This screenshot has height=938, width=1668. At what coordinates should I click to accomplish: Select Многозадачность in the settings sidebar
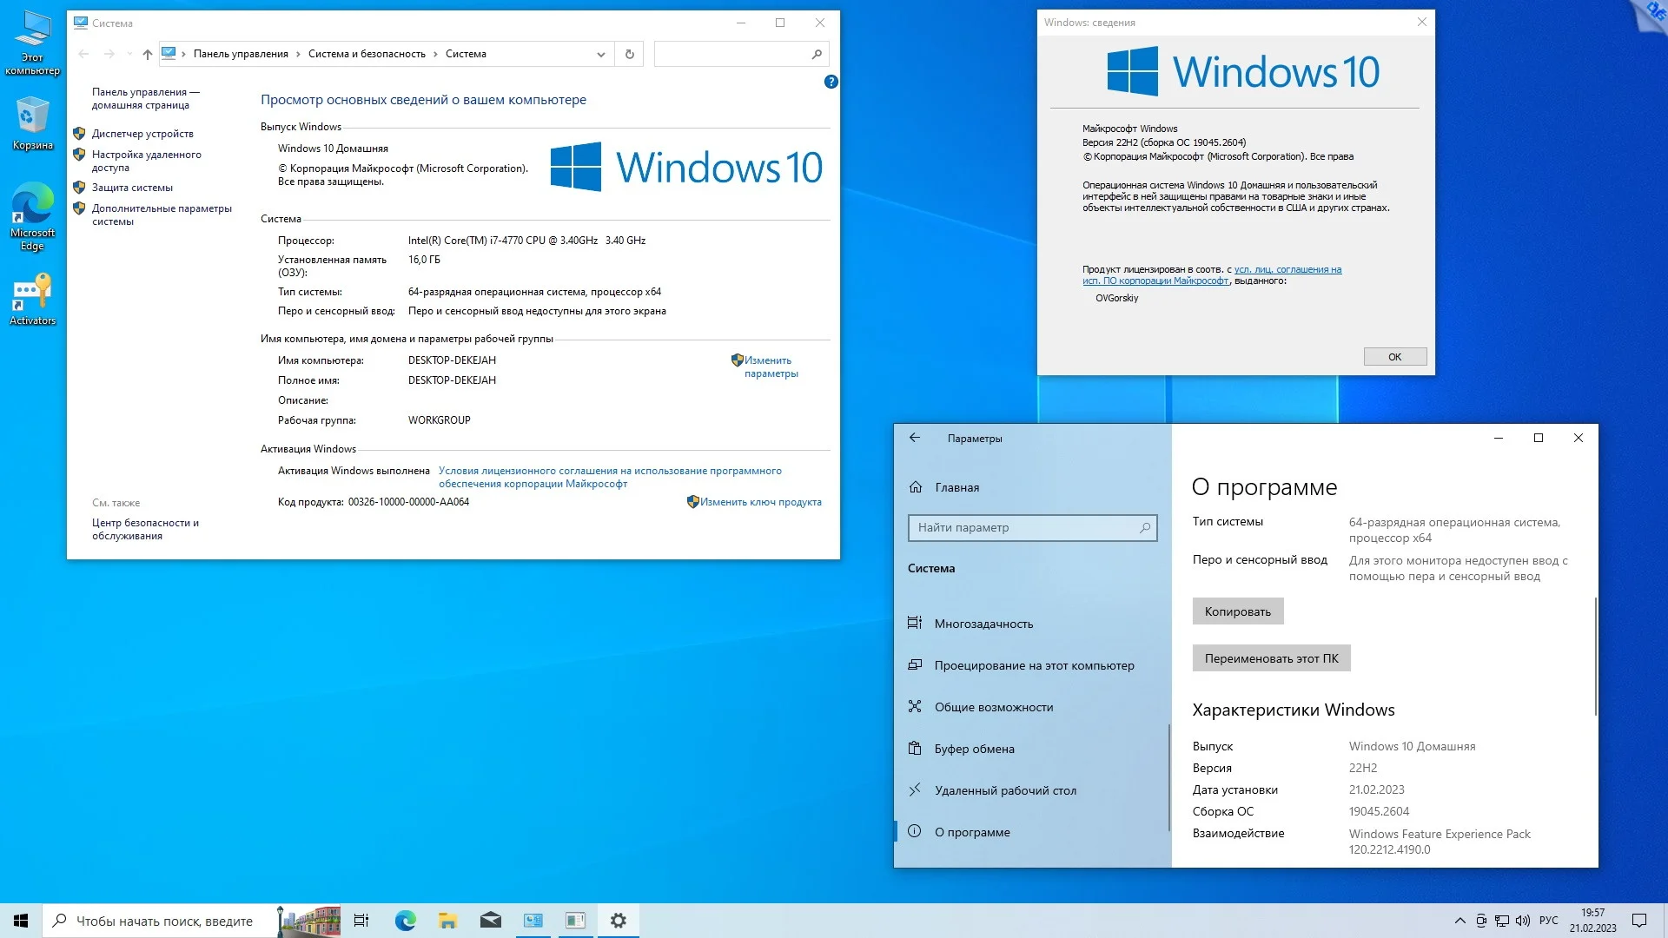tap(983, 624)
